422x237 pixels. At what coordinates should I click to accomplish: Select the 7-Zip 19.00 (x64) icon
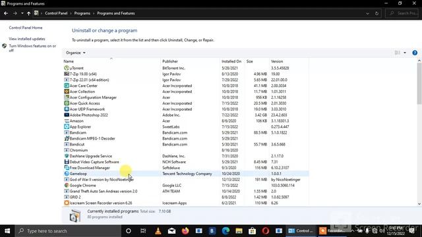pos(67,74)
